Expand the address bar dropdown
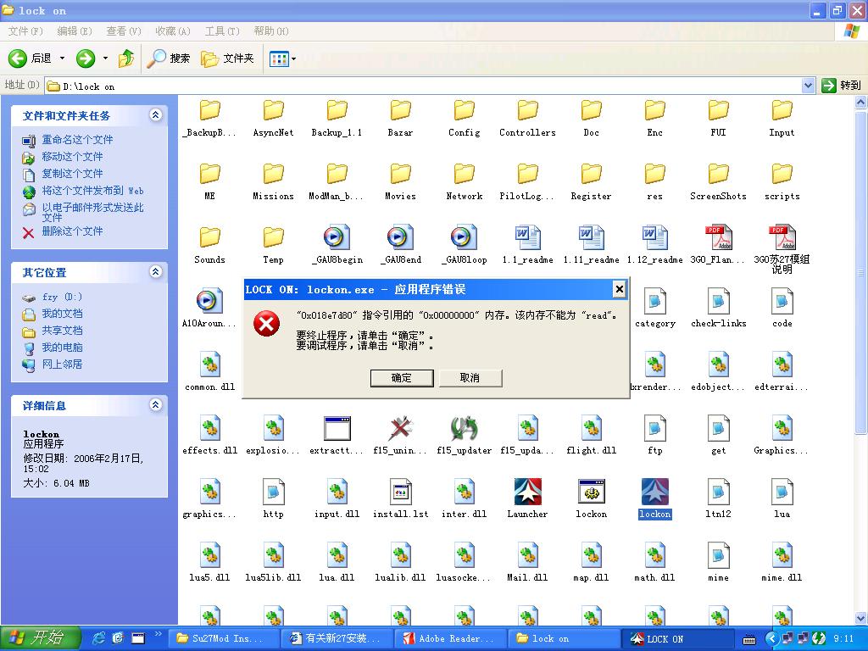Viewport: 868px width, 651px height. click(808, 86)
